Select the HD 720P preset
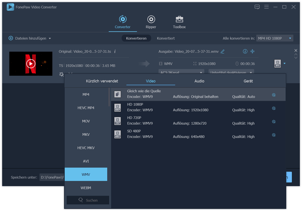Viewport: 302px width, 210px height. pyautogui.click(x=198, y=121)
